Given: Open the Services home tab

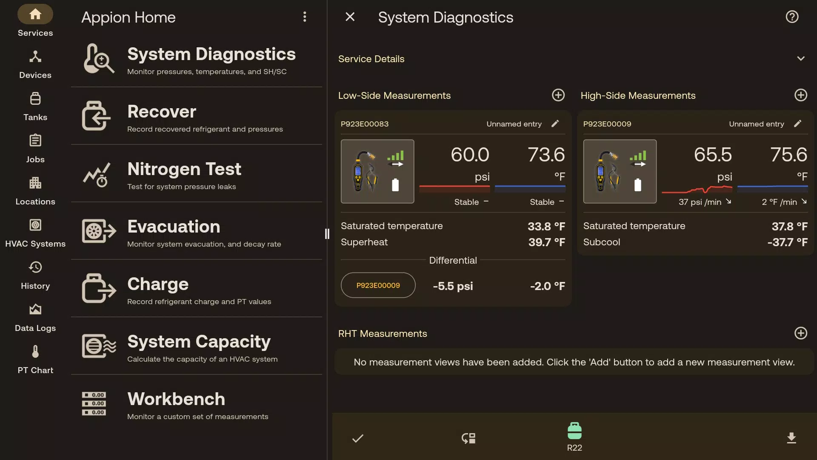Looking at the screenshot, I should click(35, 21).
